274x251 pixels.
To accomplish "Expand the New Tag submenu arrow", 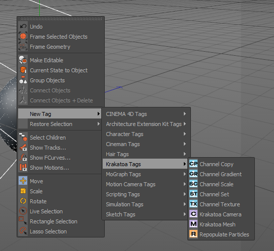I will coord(99,114).
